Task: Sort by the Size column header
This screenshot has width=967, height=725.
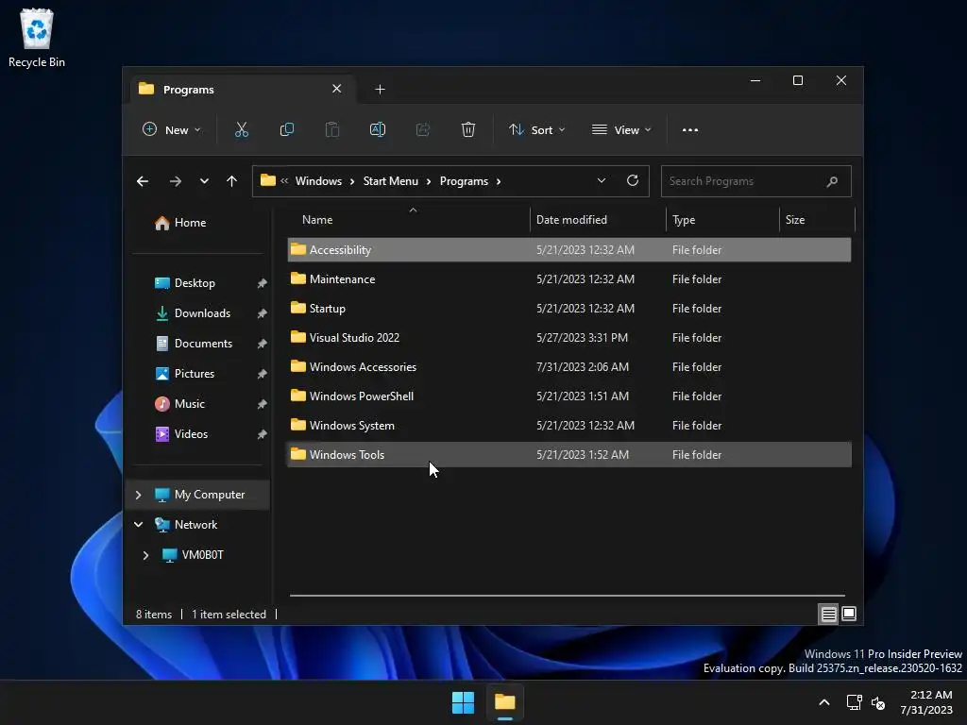Action: pyautogui.click(x=817, y=219)
